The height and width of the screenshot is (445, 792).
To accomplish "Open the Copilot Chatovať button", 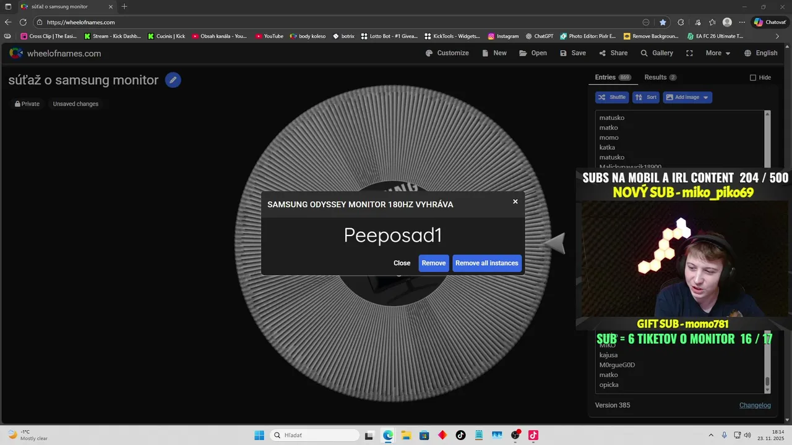I will tap(770, 22).
